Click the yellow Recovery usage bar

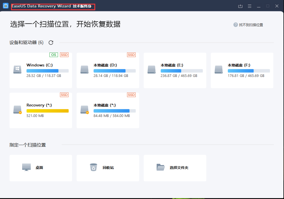(47, 111)
